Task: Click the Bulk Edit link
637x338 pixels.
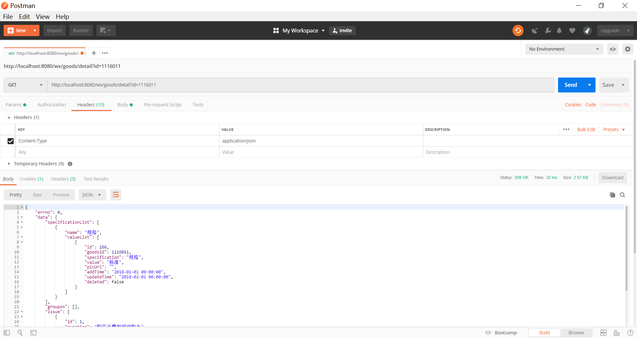Action: 586,130
